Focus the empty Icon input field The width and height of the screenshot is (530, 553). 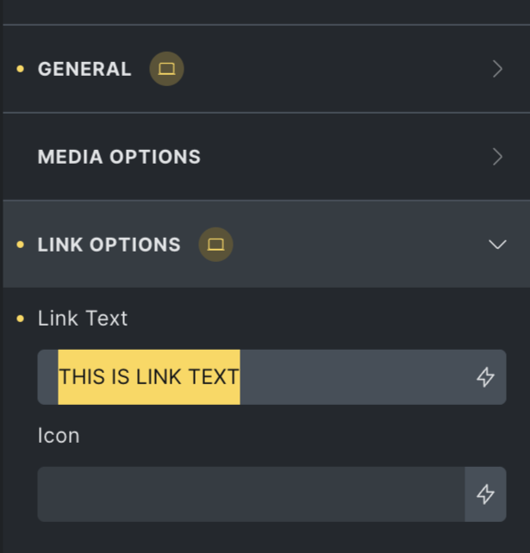click(x=250, y=494)
